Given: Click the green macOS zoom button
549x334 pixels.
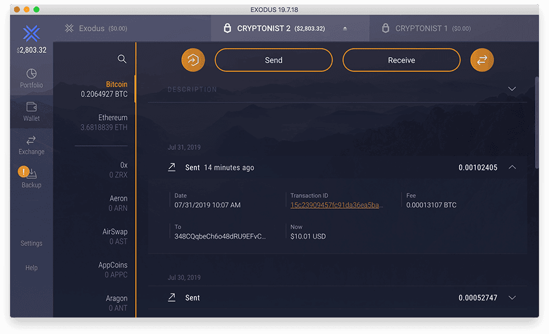Looking at the screenshot, I should (x=36, y=9).
